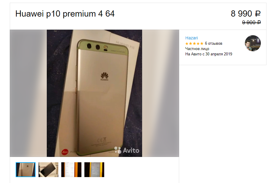Image resolution: width=273 pixels, height=183 pixels.
Task: Open seller profile link Hazari
Action: (x=191, y=38)
